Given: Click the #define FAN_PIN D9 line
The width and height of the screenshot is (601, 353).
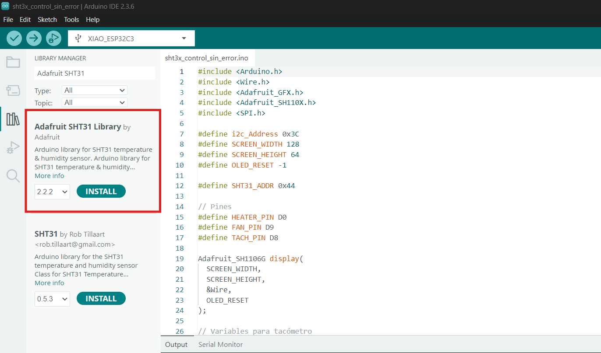Looking at the screenshot, I should pyautogui.click(x=236, y=227).
